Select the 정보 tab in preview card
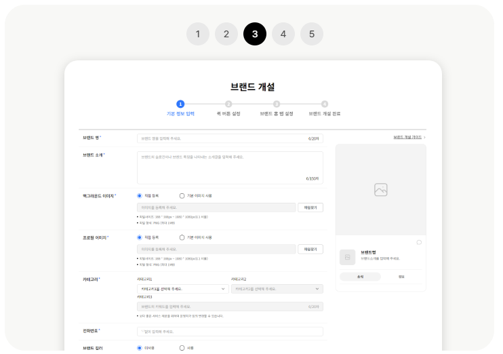This screenshot has width=503, height=354. click(401, 277)
